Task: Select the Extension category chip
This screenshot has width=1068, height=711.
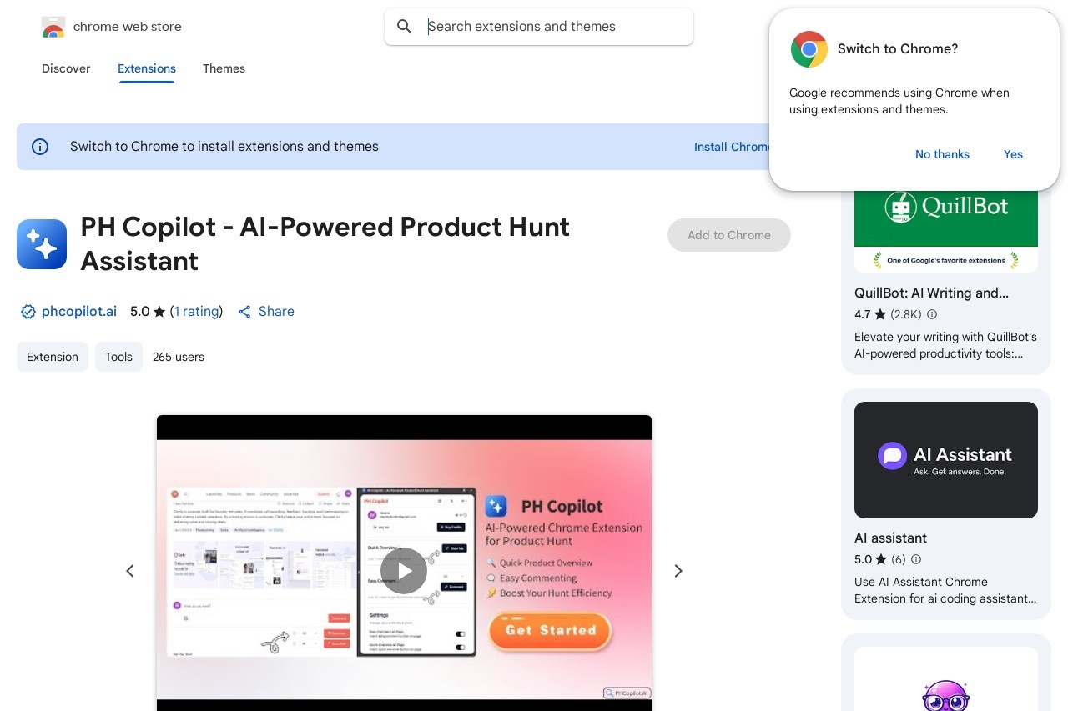Action: point(53,357)
